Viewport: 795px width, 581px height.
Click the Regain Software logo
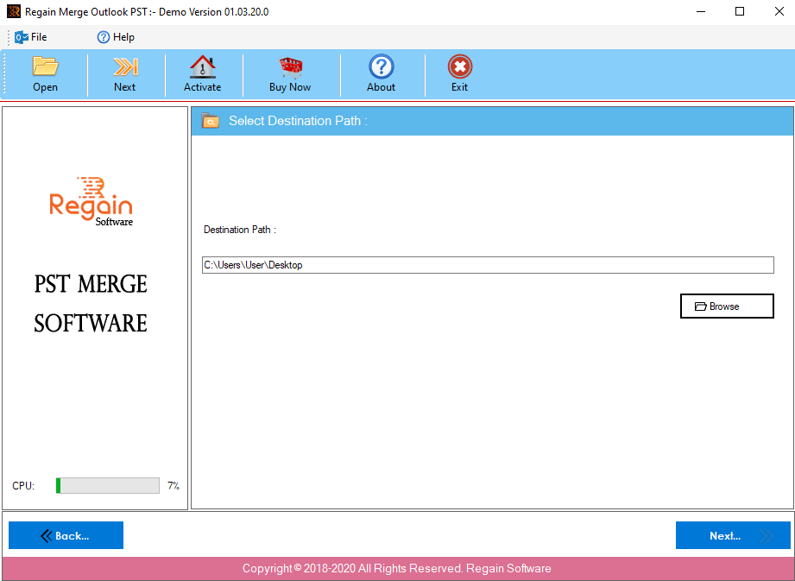click(x=91, y=200)
